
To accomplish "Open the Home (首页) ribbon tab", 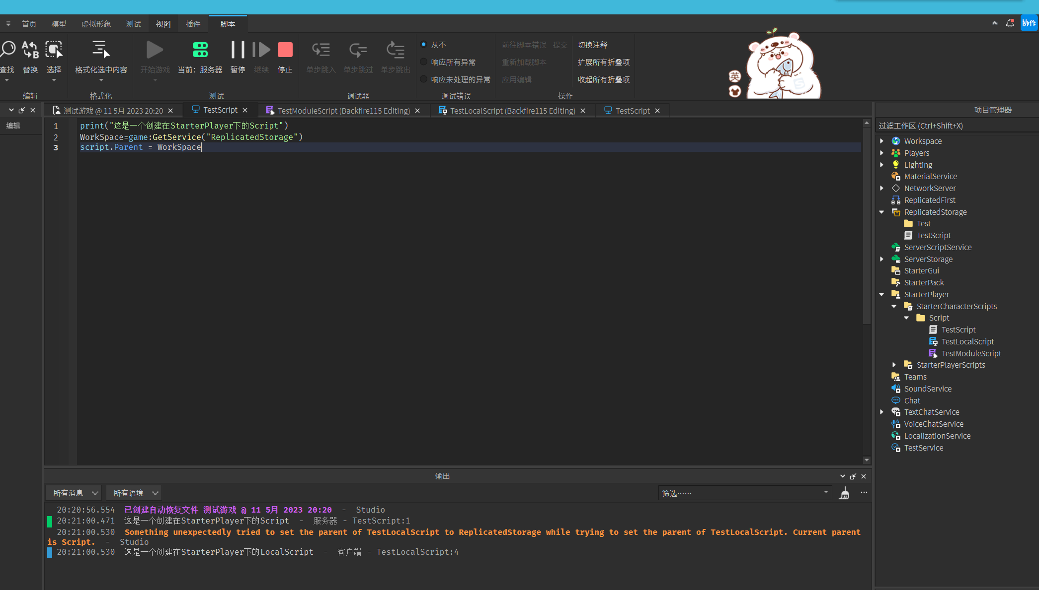I will (29, 24).
